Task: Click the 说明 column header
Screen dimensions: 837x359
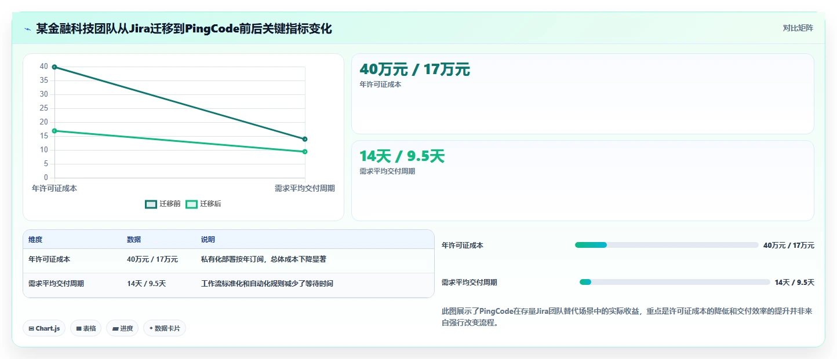Action: click(x=208, y=240)
